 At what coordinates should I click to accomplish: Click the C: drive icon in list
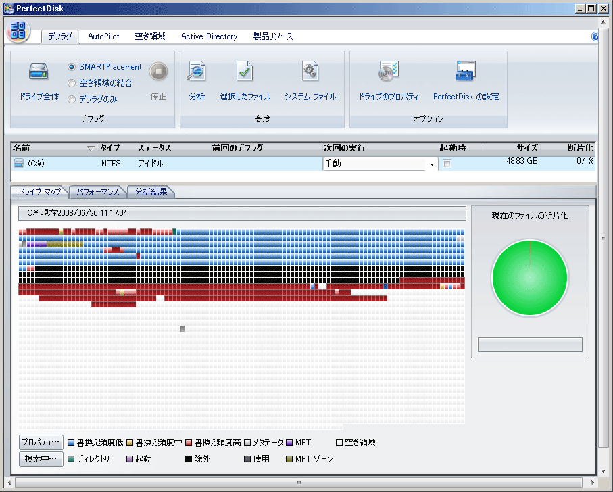point(19,164)
